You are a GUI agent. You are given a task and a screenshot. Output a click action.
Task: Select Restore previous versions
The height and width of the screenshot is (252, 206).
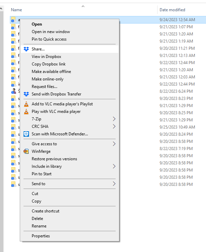70,159
